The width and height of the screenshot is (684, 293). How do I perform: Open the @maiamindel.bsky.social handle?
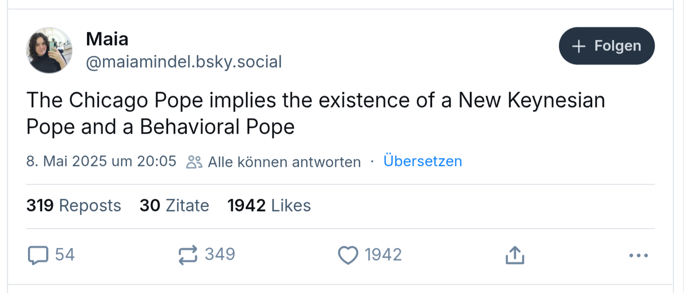(184, 62)
